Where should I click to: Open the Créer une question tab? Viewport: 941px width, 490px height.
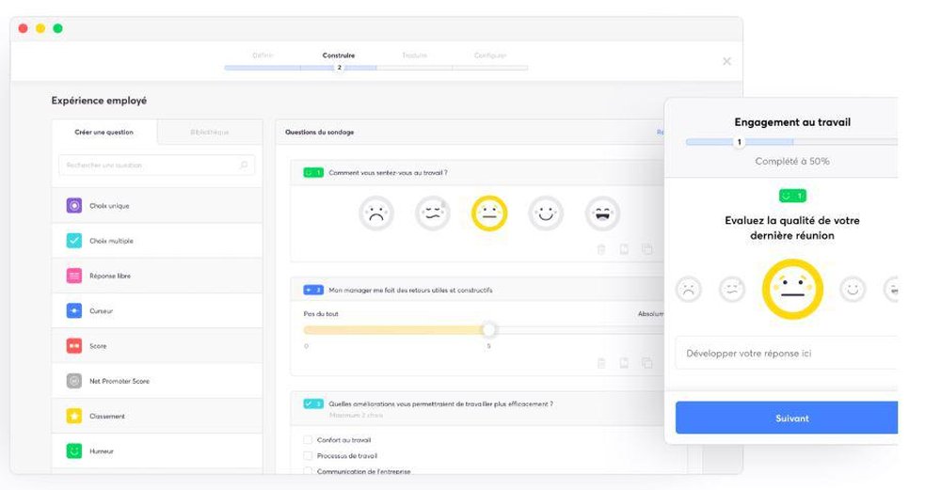pyautogui.click(x=104, y=132)
